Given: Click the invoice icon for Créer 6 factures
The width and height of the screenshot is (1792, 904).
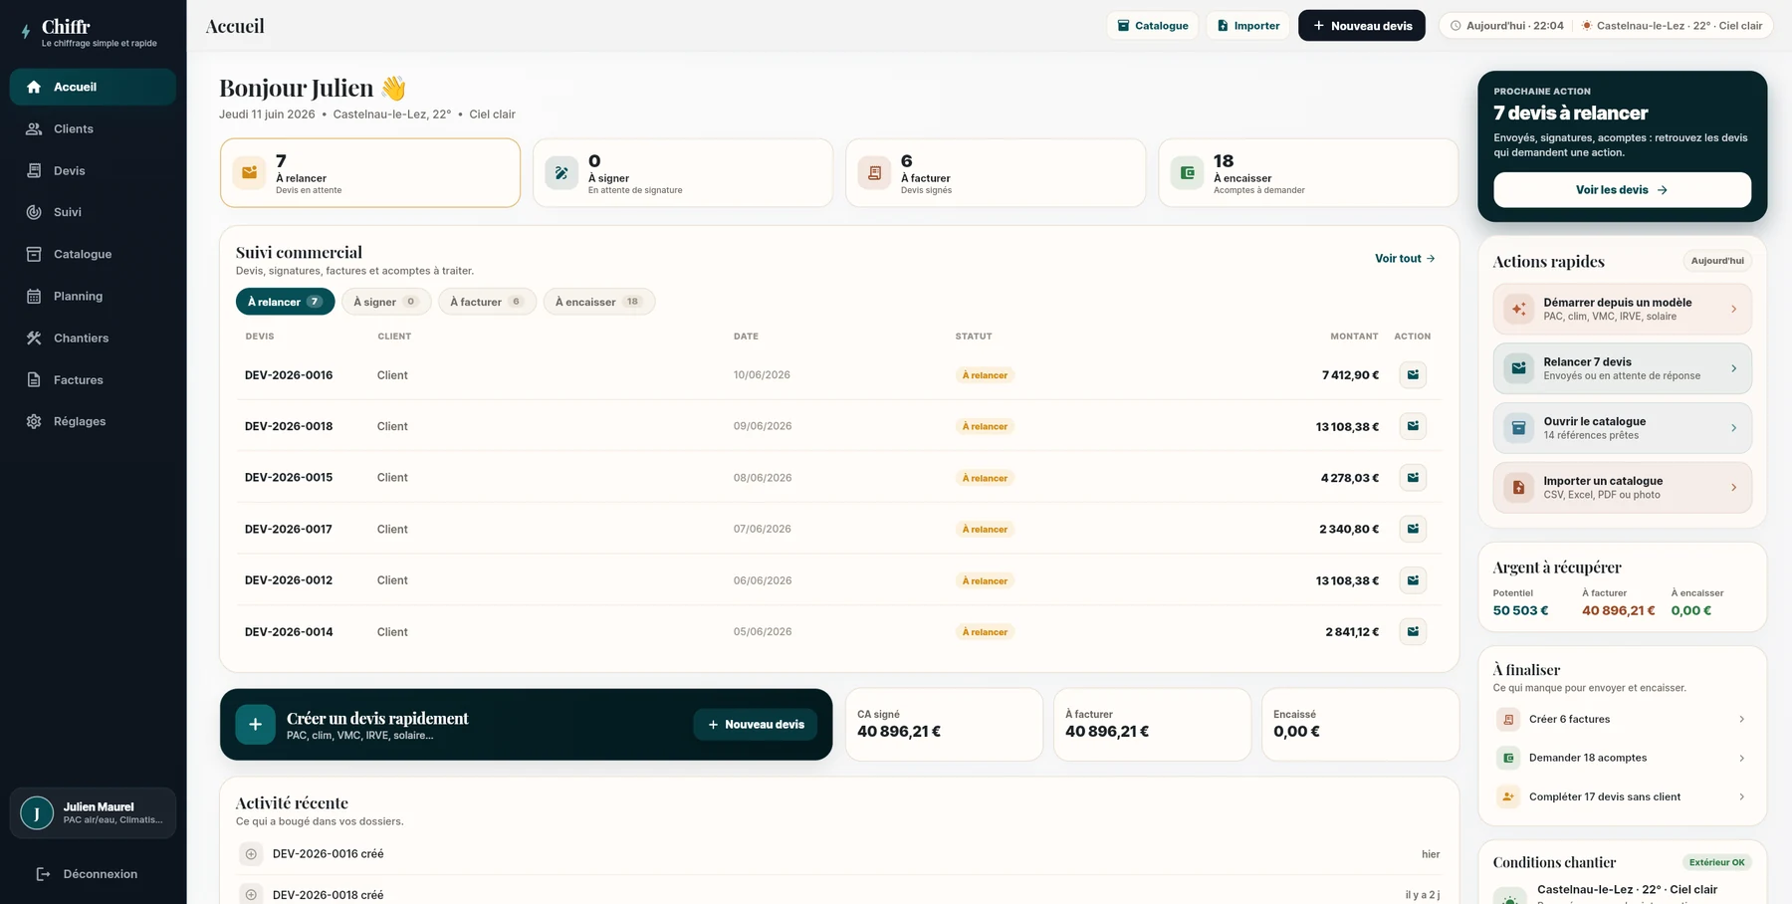Looking at the screenshot, I should (x=1508, y=720).
